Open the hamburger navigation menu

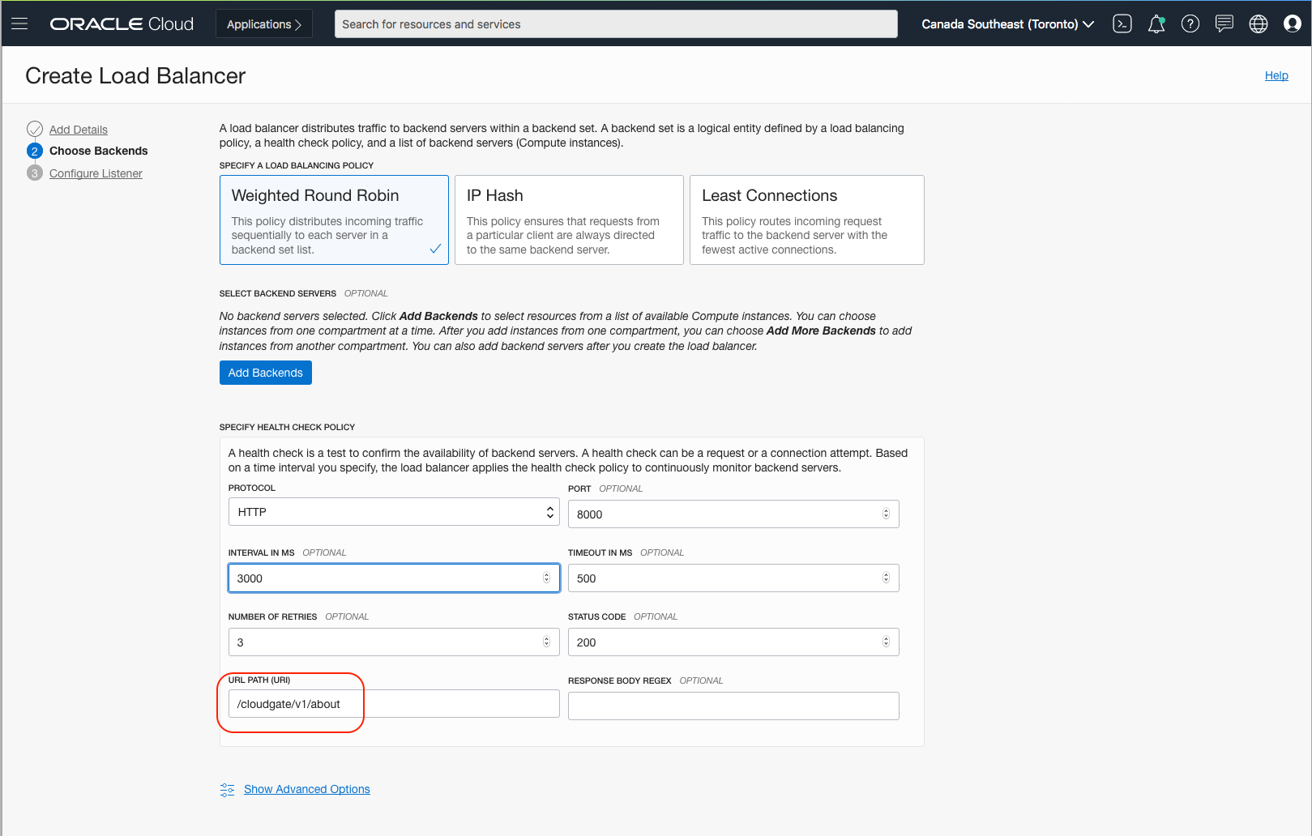tap(19, 24)
